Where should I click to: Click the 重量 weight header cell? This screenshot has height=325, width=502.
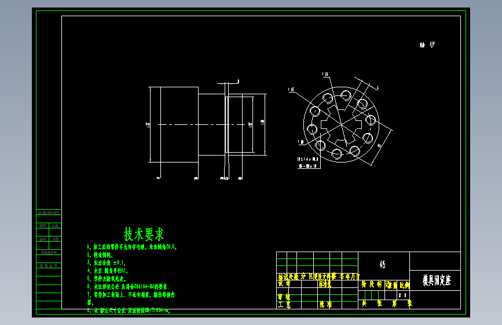(391, 285)
